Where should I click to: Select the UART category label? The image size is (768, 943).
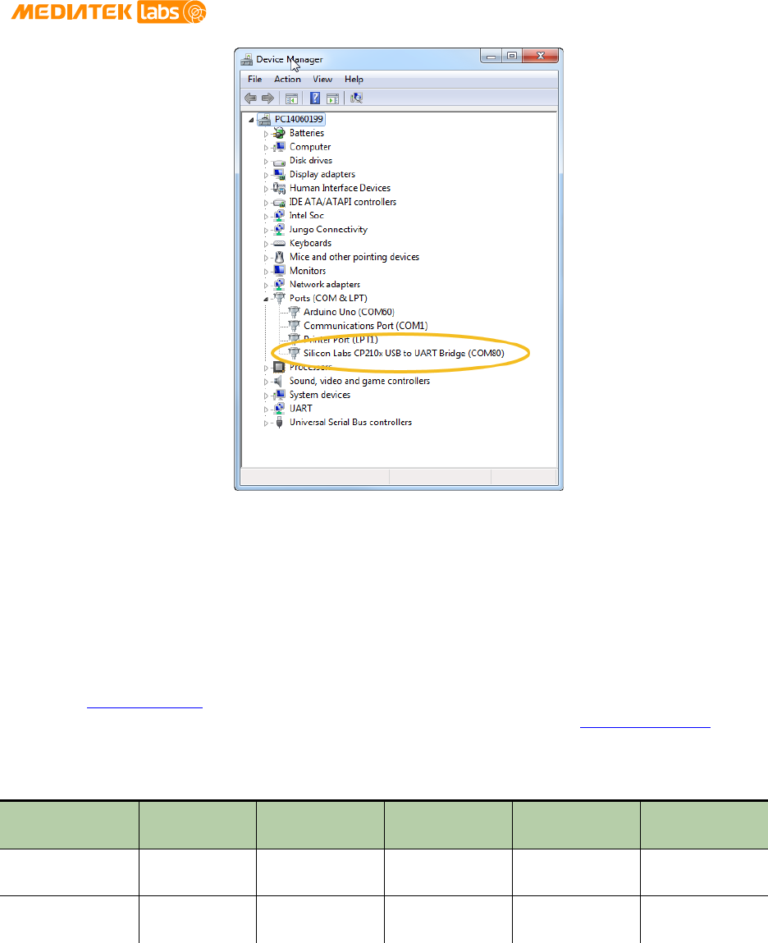point(300,409)
